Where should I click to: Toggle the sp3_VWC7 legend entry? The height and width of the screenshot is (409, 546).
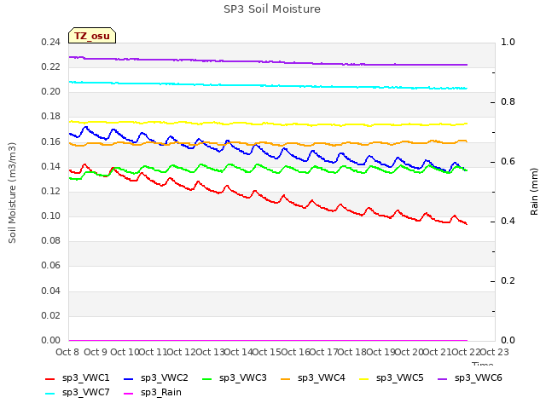(78, 393)
